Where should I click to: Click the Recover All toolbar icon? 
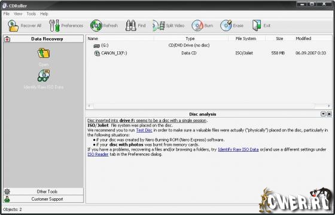coord(13,26)
